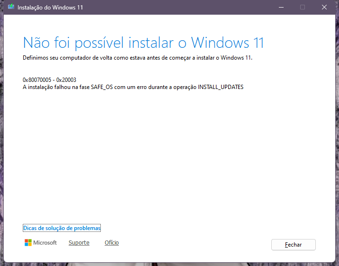Click the heading Não foi possível instalar o Windows 11

[x=143, y=43]
